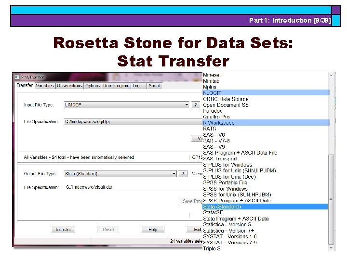Viewport: 347px width, 260px height.
Task: Choose SYSTAT - Versions 1-6
Action: [x=266, y=236]
